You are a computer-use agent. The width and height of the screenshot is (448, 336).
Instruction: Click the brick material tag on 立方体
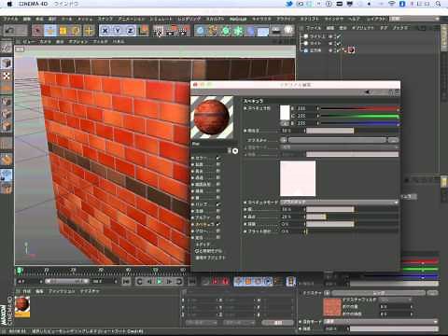point(352,49)
